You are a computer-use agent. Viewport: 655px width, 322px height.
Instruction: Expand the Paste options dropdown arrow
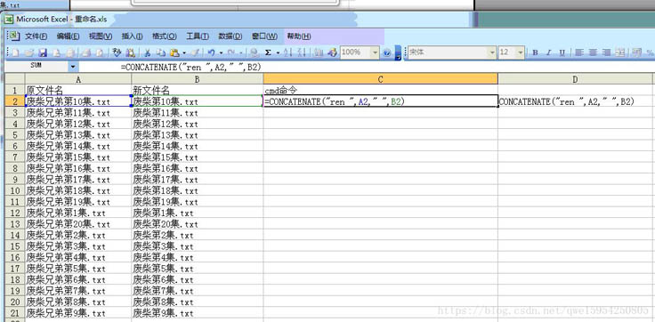tap(184, 52)
